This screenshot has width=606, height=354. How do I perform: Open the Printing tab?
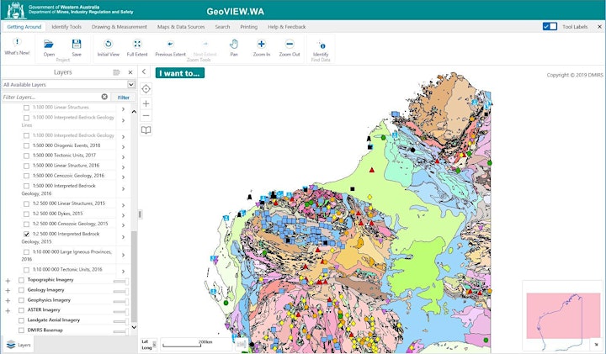(248, 27)
